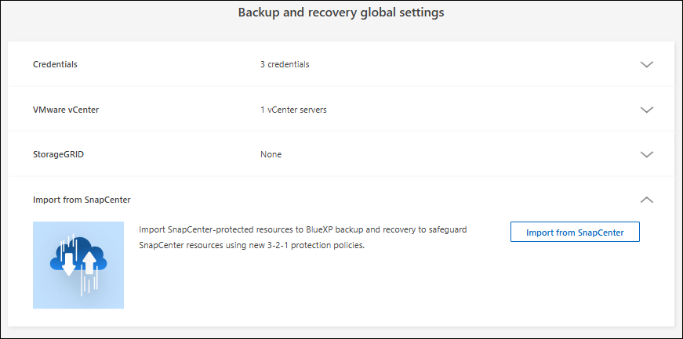
Task: Click the "None" value for StorageGRID
Action: (271, 154)
